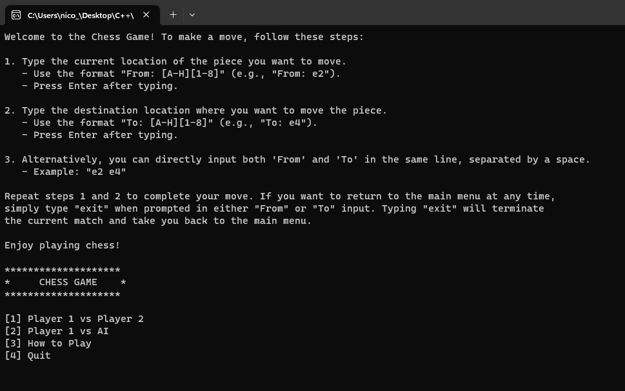Select the C:\Users\nico_\Desktop\C++\ tab title
This screenshot has width=625, height=391.
pyautogui.click(x=81, y=15)
